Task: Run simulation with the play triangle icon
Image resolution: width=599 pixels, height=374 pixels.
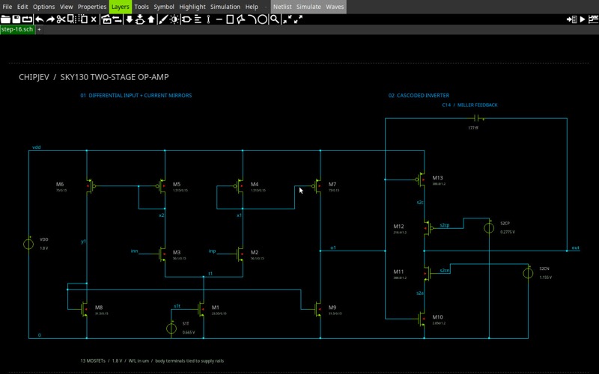Action: coord(583,19)
